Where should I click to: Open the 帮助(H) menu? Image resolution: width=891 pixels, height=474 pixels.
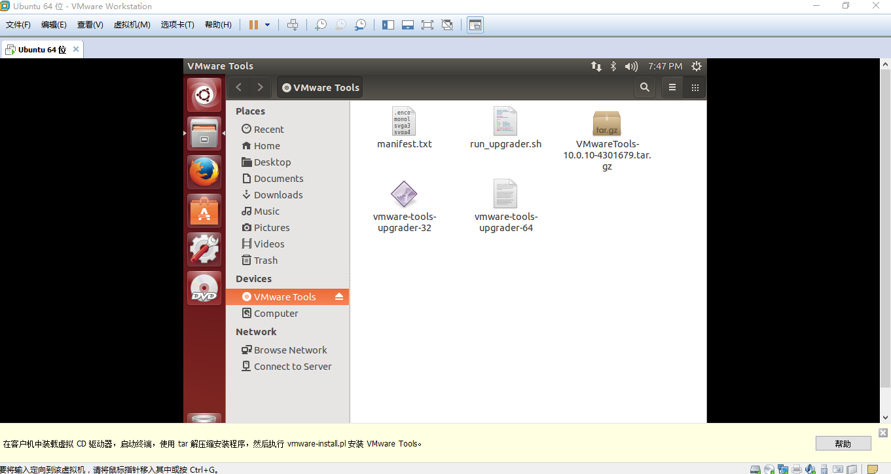(x=218, y=25)
